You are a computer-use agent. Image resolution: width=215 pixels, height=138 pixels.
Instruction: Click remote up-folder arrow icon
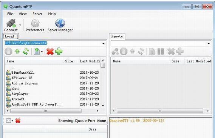click(132, 51)
